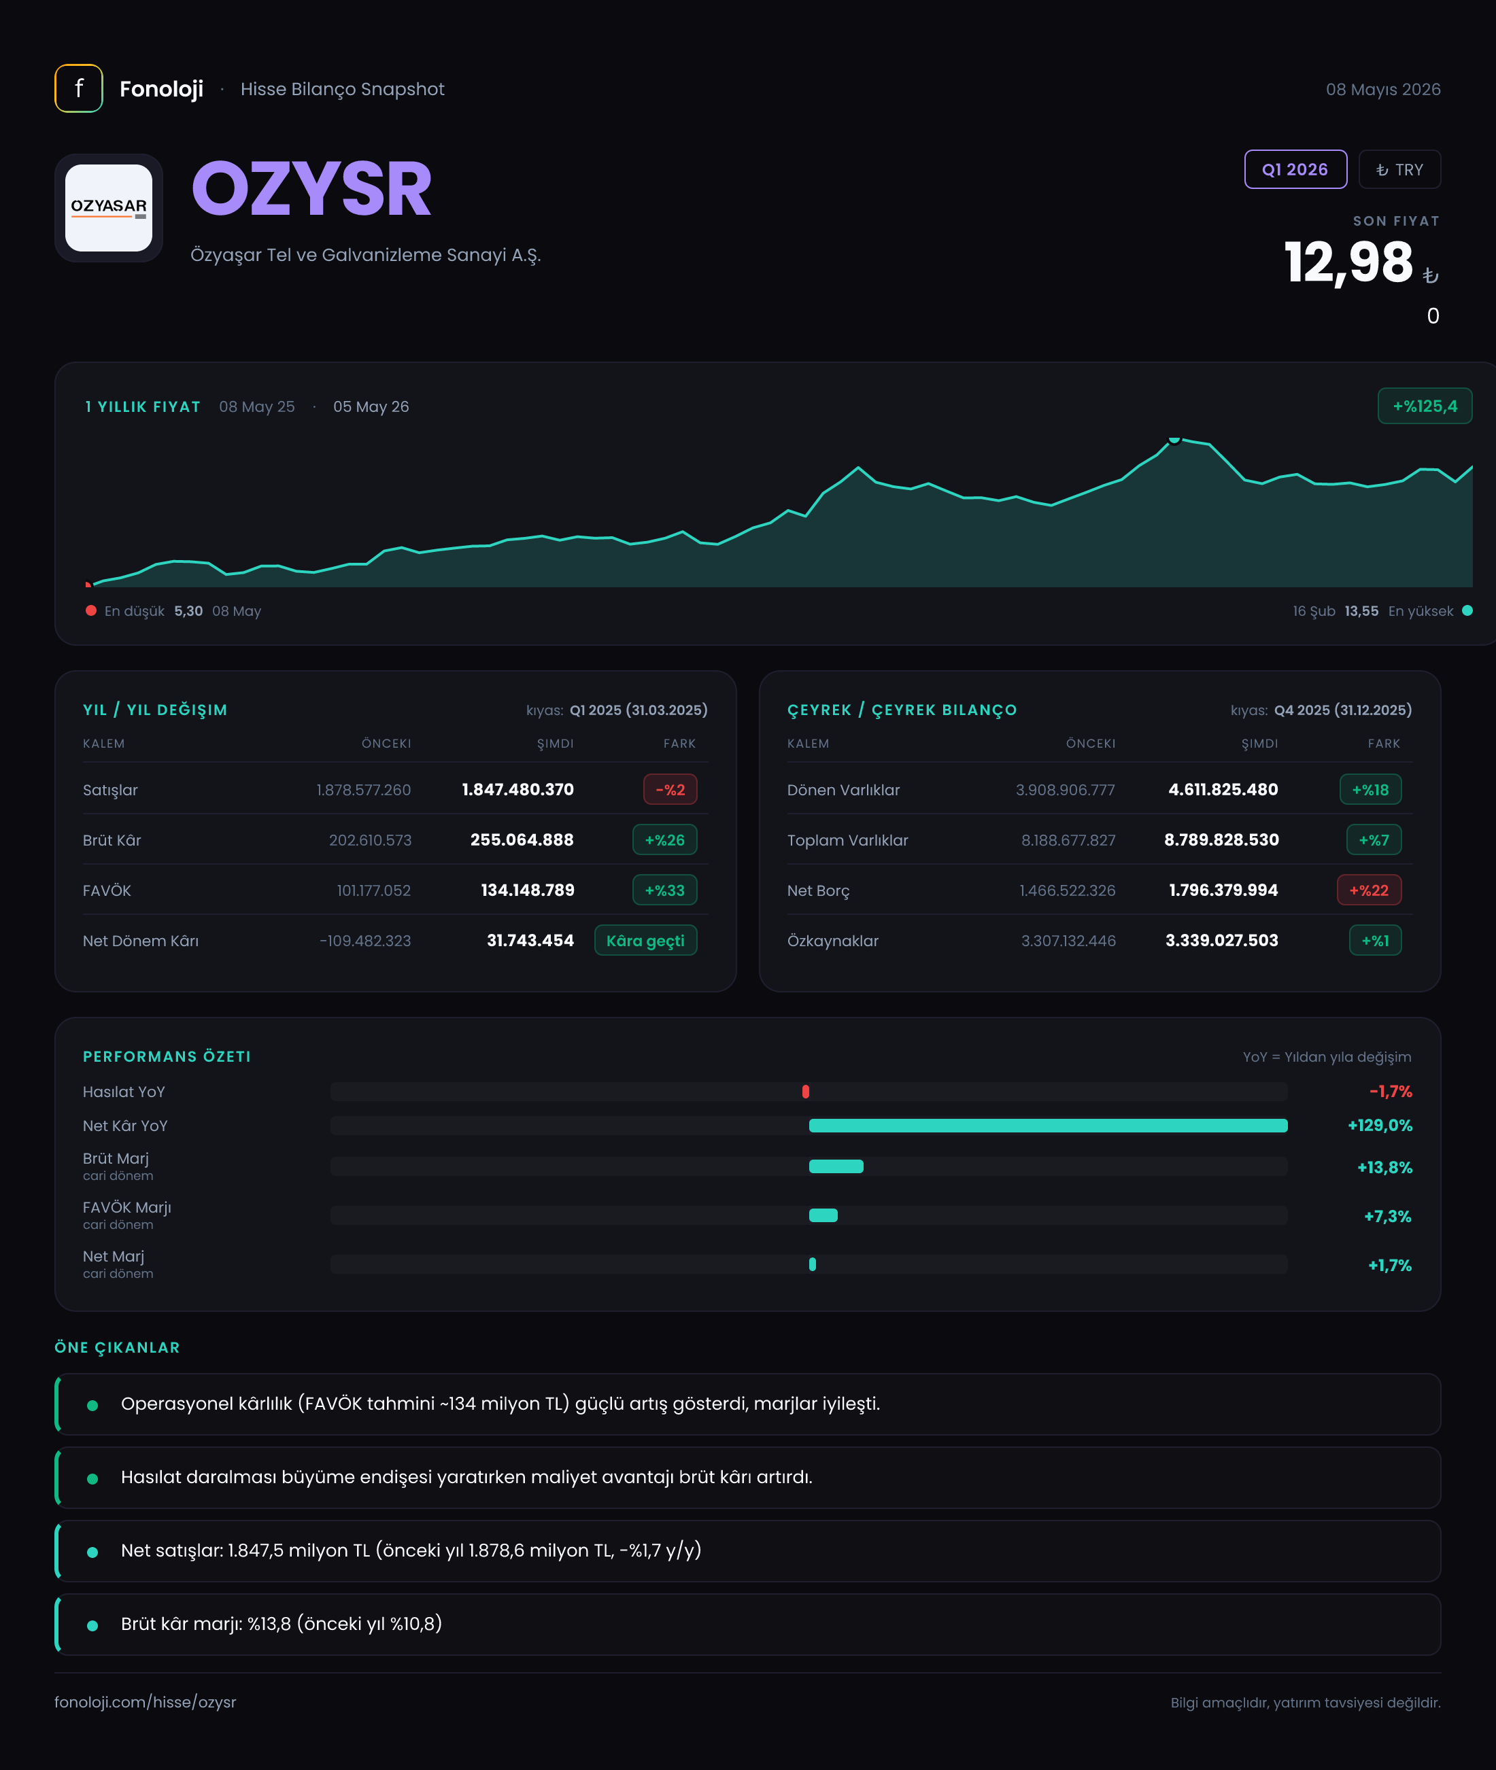This screenshot has height=1770, width=1496.
Task: Click the +7,3% FAVÖK Marjı value
Action: [x=1387, y=1217]
